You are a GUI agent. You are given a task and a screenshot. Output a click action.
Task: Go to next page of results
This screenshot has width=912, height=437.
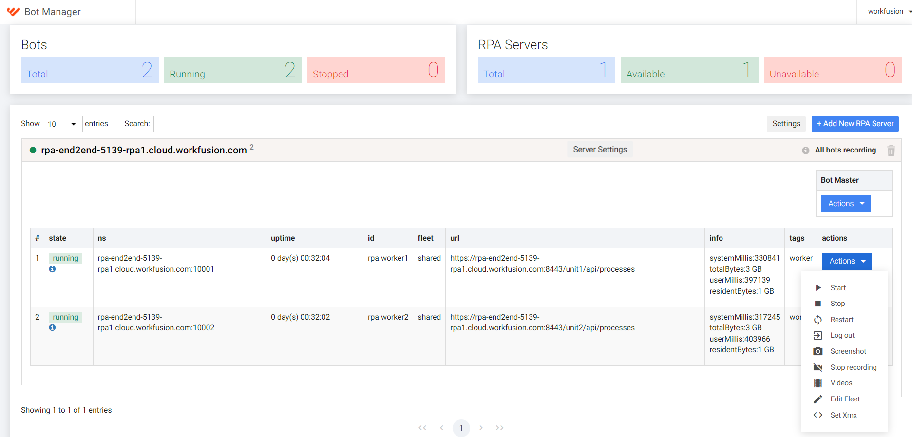click(481, 428)
